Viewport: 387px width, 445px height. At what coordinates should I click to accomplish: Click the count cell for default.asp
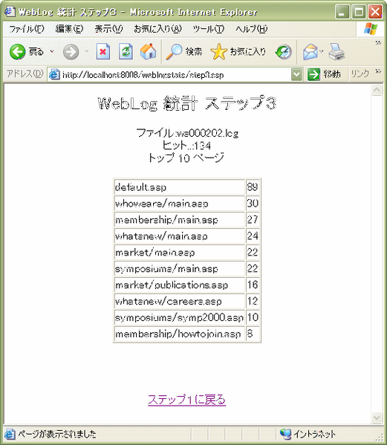click(x=253, y=187)
